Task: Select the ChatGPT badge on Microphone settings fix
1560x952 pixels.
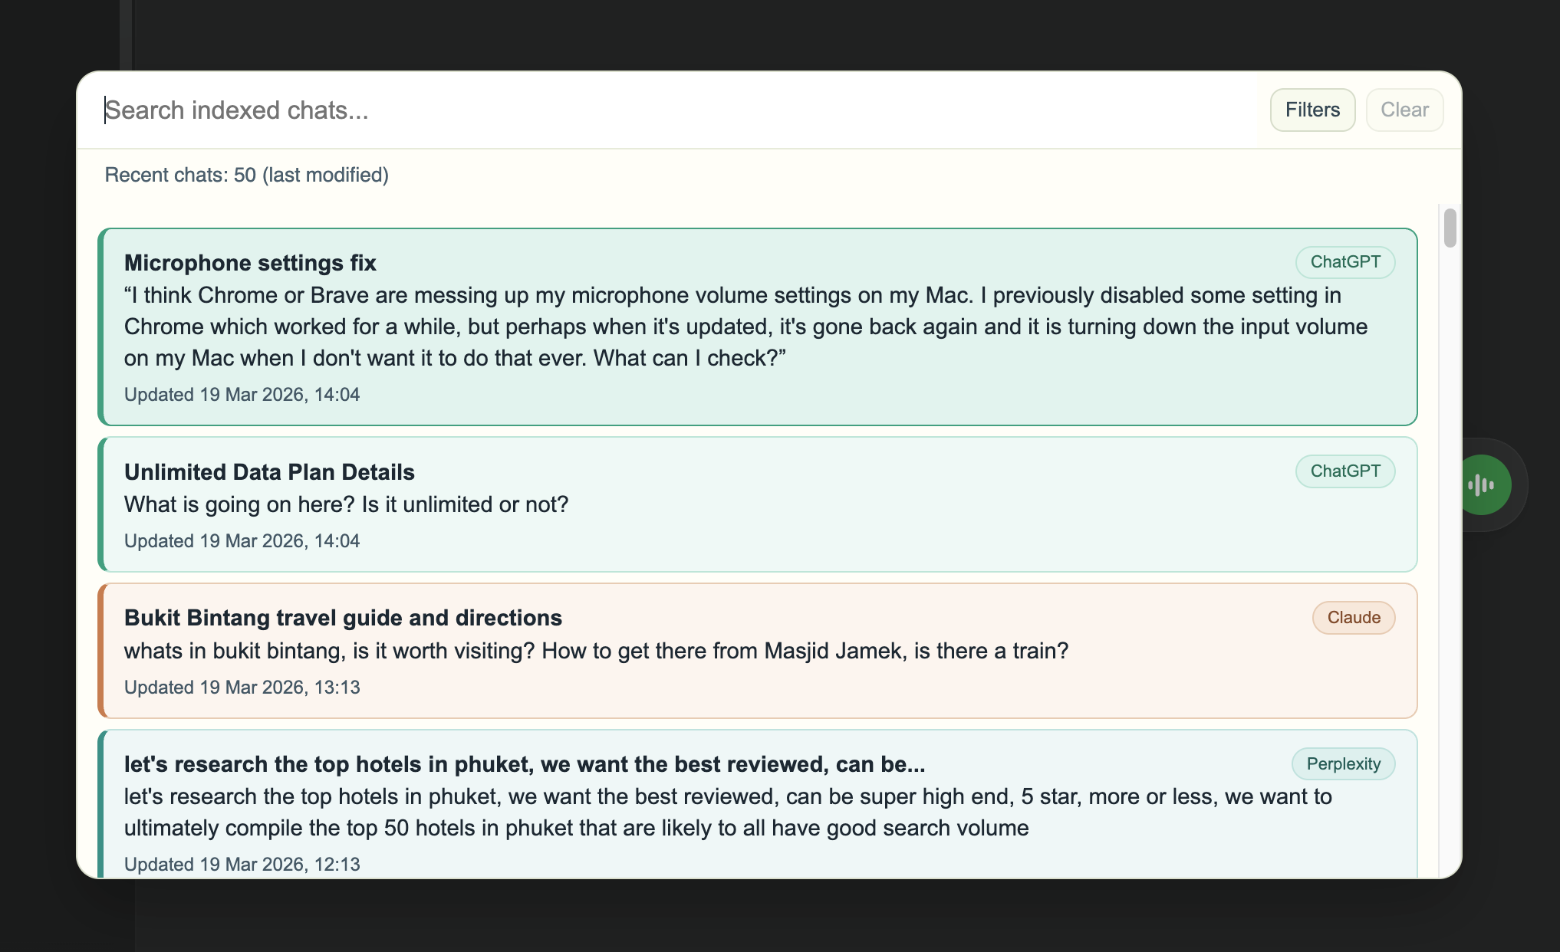Action: tap(1345, 261)
